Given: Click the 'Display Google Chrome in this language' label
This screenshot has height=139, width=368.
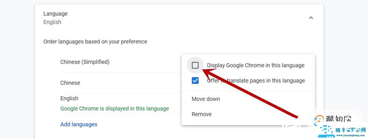Looking at the screenshot, I should [256, 65].
